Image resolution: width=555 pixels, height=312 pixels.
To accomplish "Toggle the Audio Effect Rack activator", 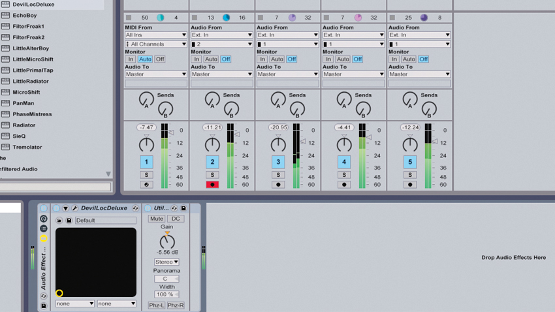I will pos(44,208).
